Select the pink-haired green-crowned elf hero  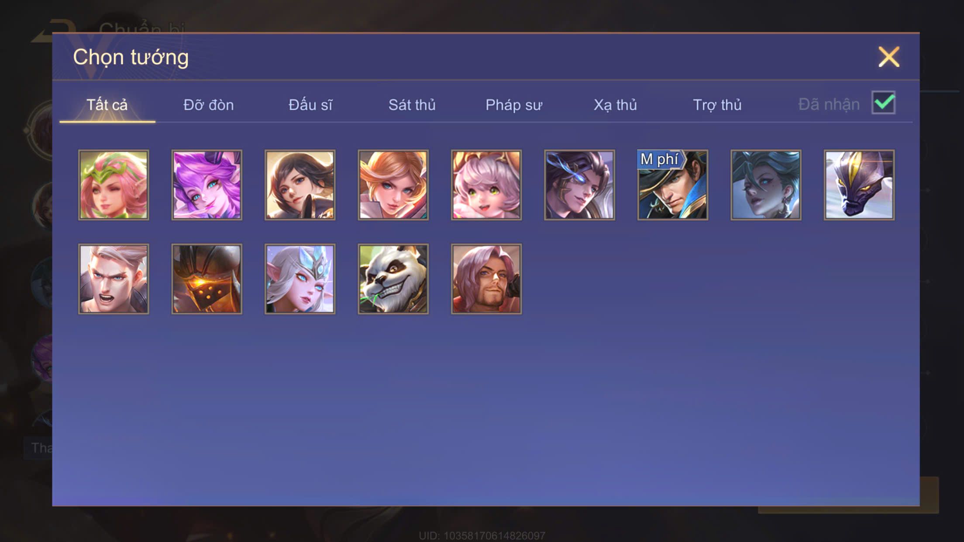point(114,185)
